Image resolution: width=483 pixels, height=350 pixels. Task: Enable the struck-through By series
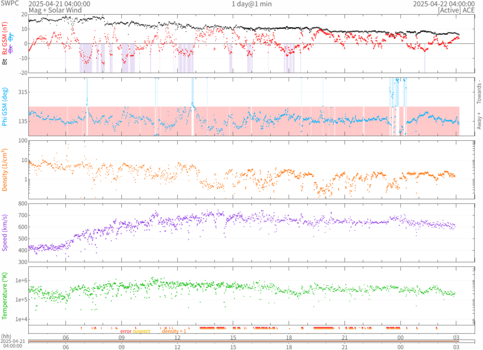[x=11, y=37]
